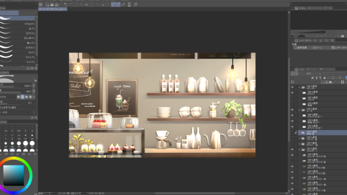Select the 丸ペン sub tool
The width and height of the screenshot is (347, 195).
pyautogui.click(x=18, y=28)
